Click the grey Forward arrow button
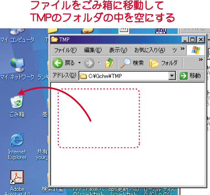This screenshot has width=210, height=195. coord(89,63)
